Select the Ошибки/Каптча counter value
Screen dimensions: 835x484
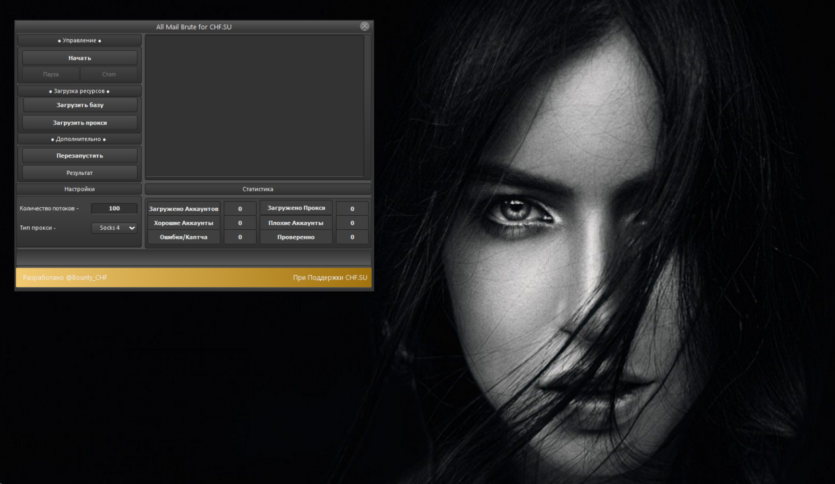[x=240, y=237]
